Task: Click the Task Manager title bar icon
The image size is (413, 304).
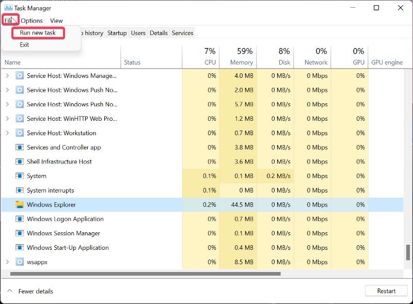Action: (x=8, y=8)
